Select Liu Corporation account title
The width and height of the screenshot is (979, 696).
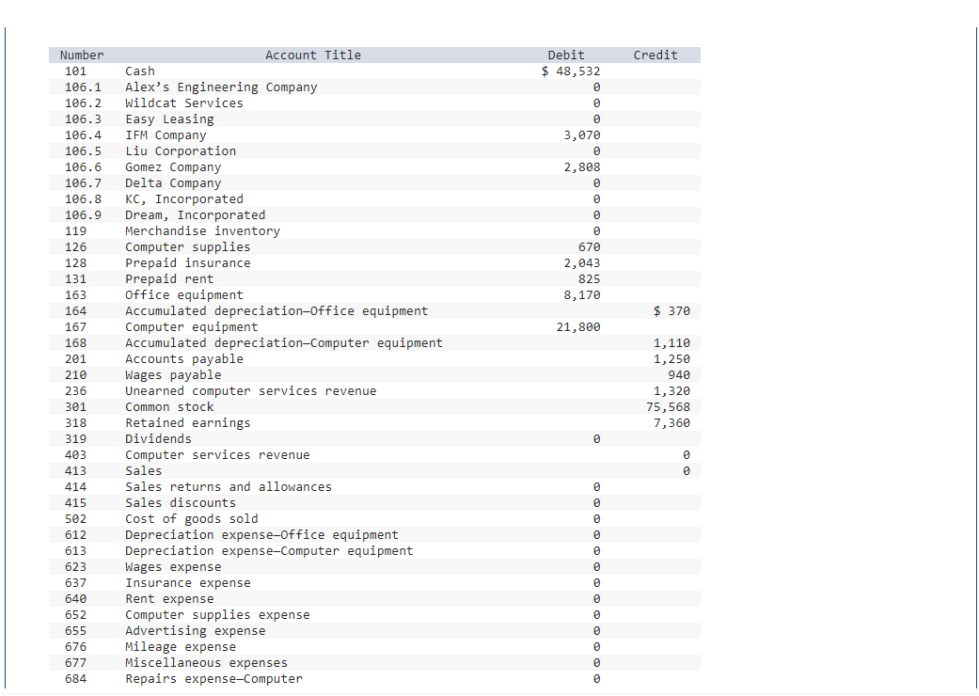181,151
